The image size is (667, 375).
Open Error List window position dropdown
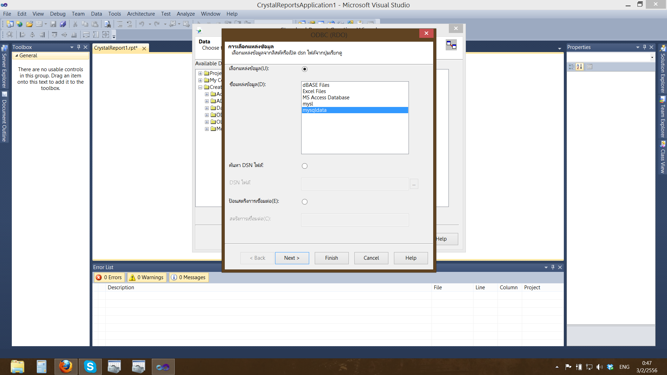click(546, 267)
